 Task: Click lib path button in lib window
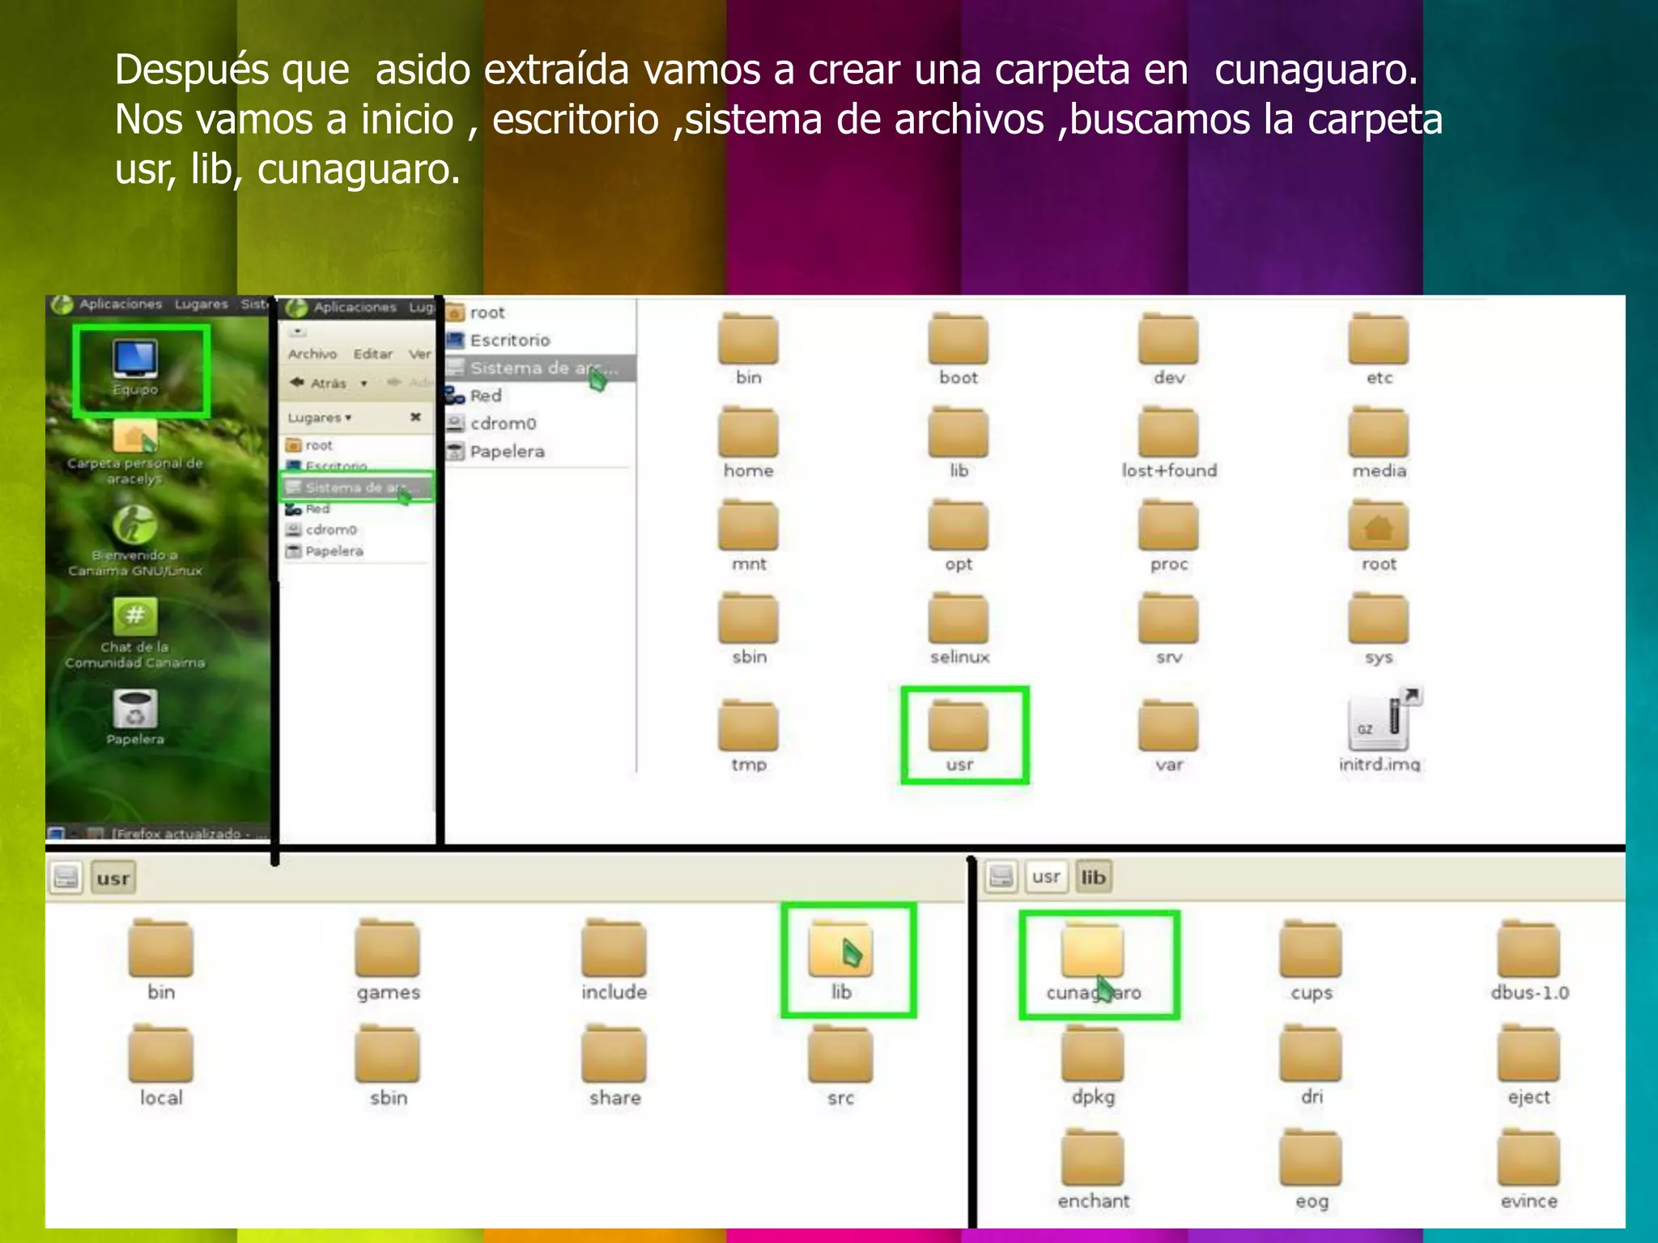point(1093,877)
